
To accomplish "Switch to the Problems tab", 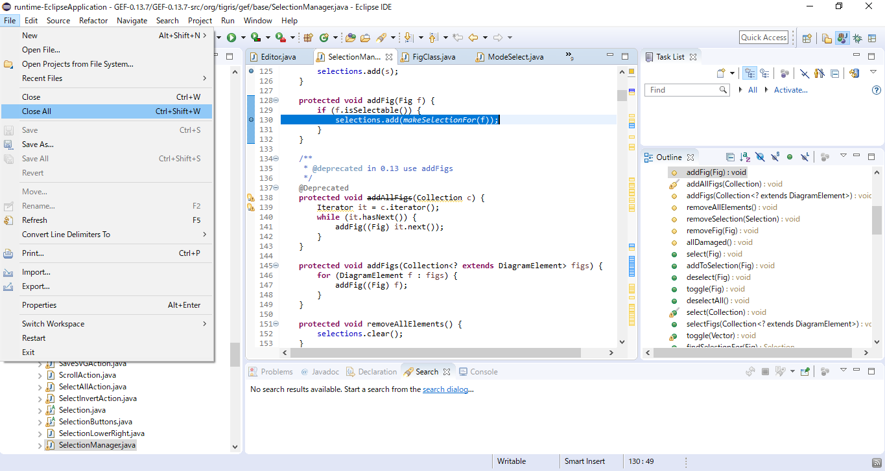I will pos(270,372).
